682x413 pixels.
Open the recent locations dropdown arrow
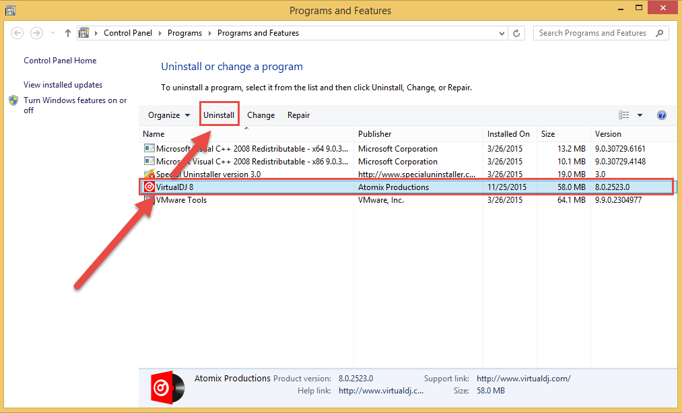[x=53, y=33]
